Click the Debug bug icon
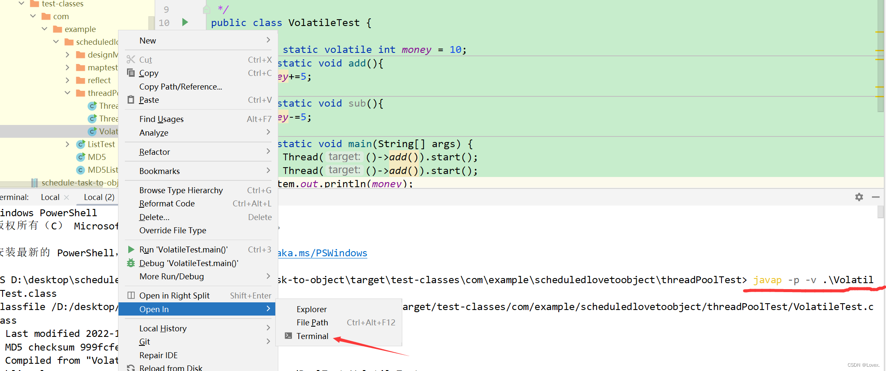This screenshot has width=886, height=371. pos(131,263)
